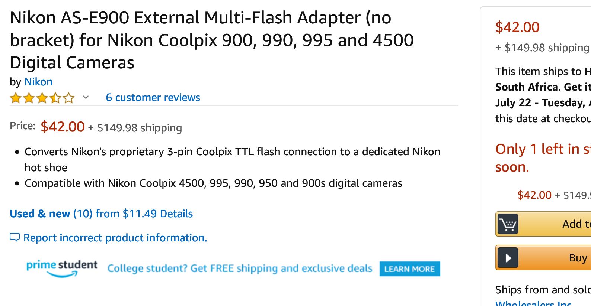This screenshot has width=591, height=306.
Task: Open the Nikon brand link
Action: tap(38, 82)
